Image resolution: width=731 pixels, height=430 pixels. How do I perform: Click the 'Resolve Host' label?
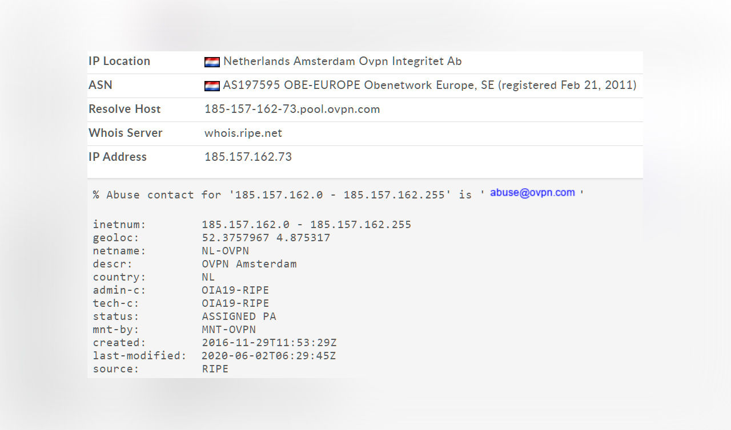[x=124, y=109]
